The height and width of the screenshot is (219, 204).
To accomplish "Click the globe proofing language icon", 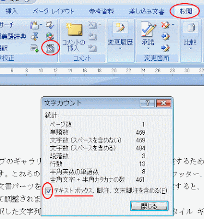I will [x=50, y=37].
